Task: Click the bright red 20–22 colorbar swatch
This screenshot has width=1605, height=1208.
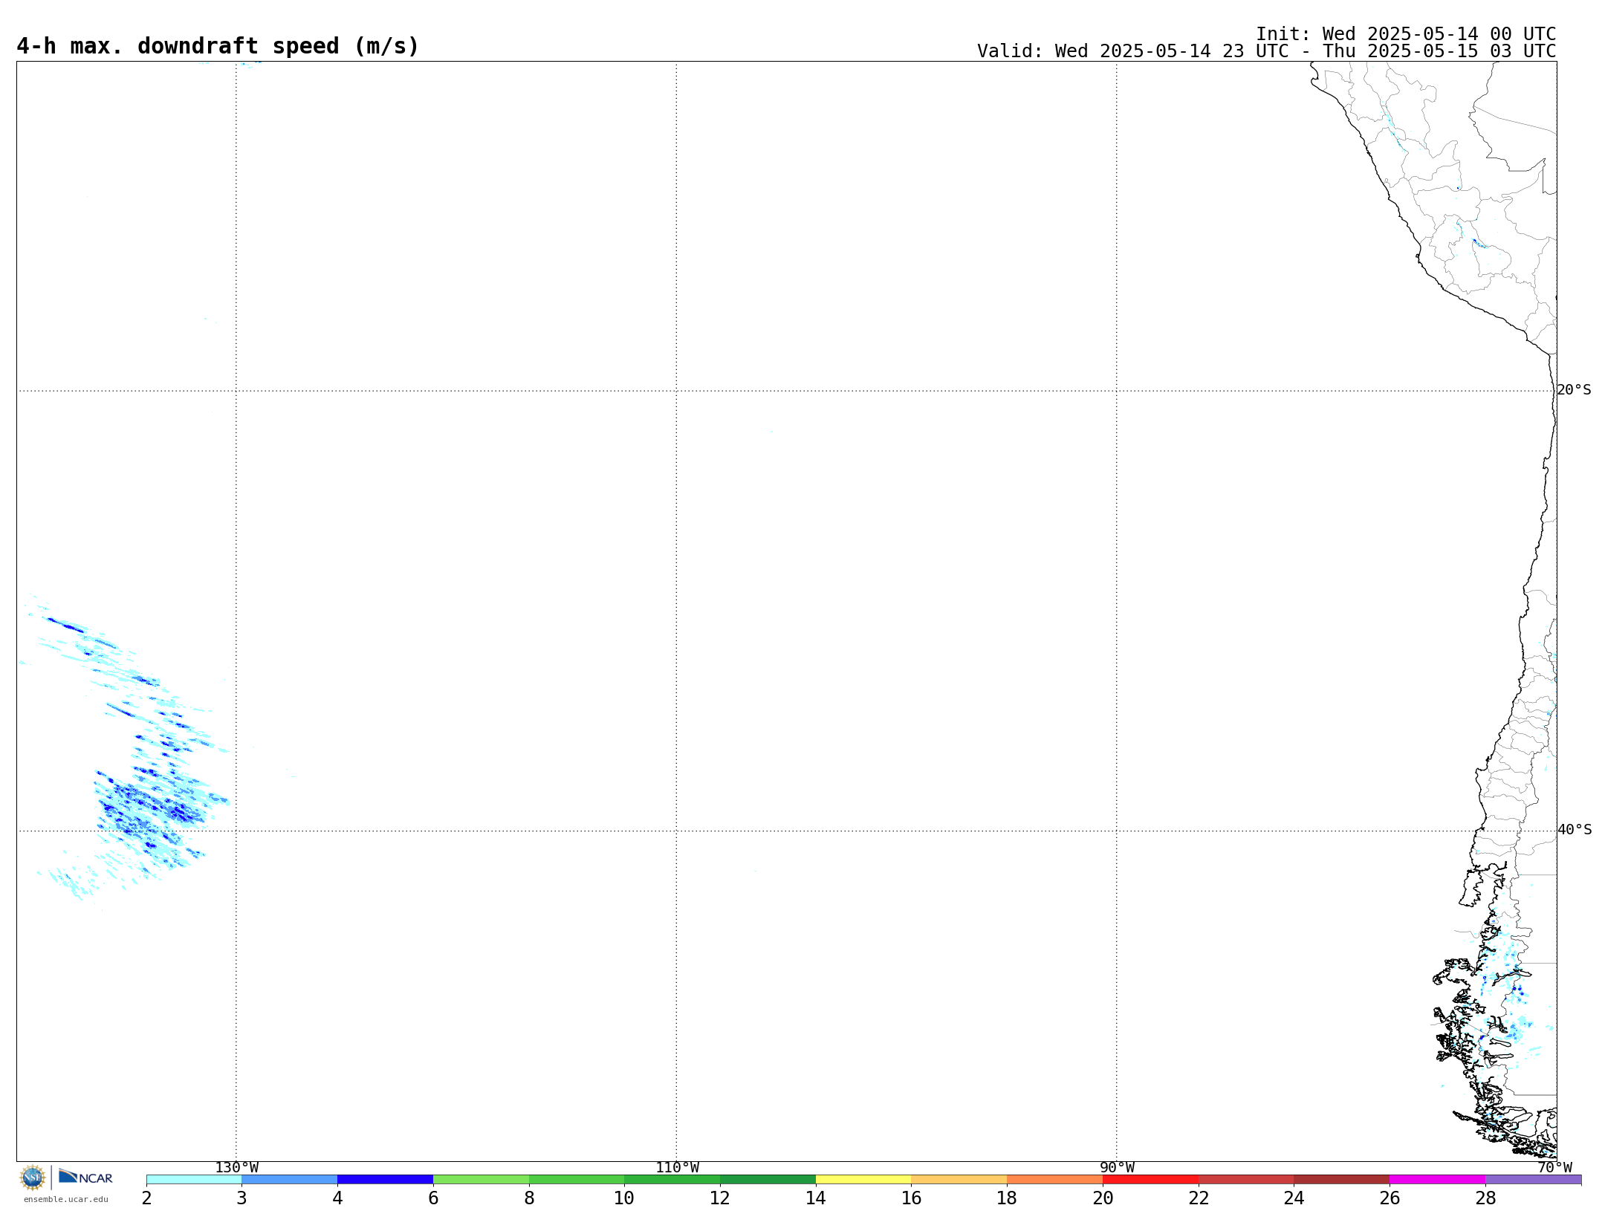Action: tap(1151, 1180)
